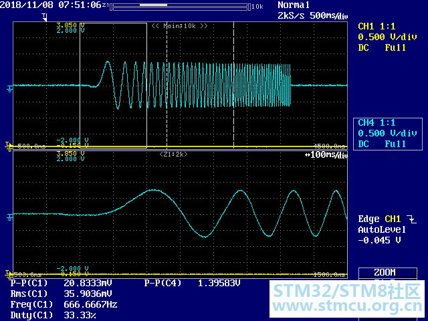Viewport: 428px width, 321px height.
Task: Click the Main:10k window label
Action: point(179,26)
